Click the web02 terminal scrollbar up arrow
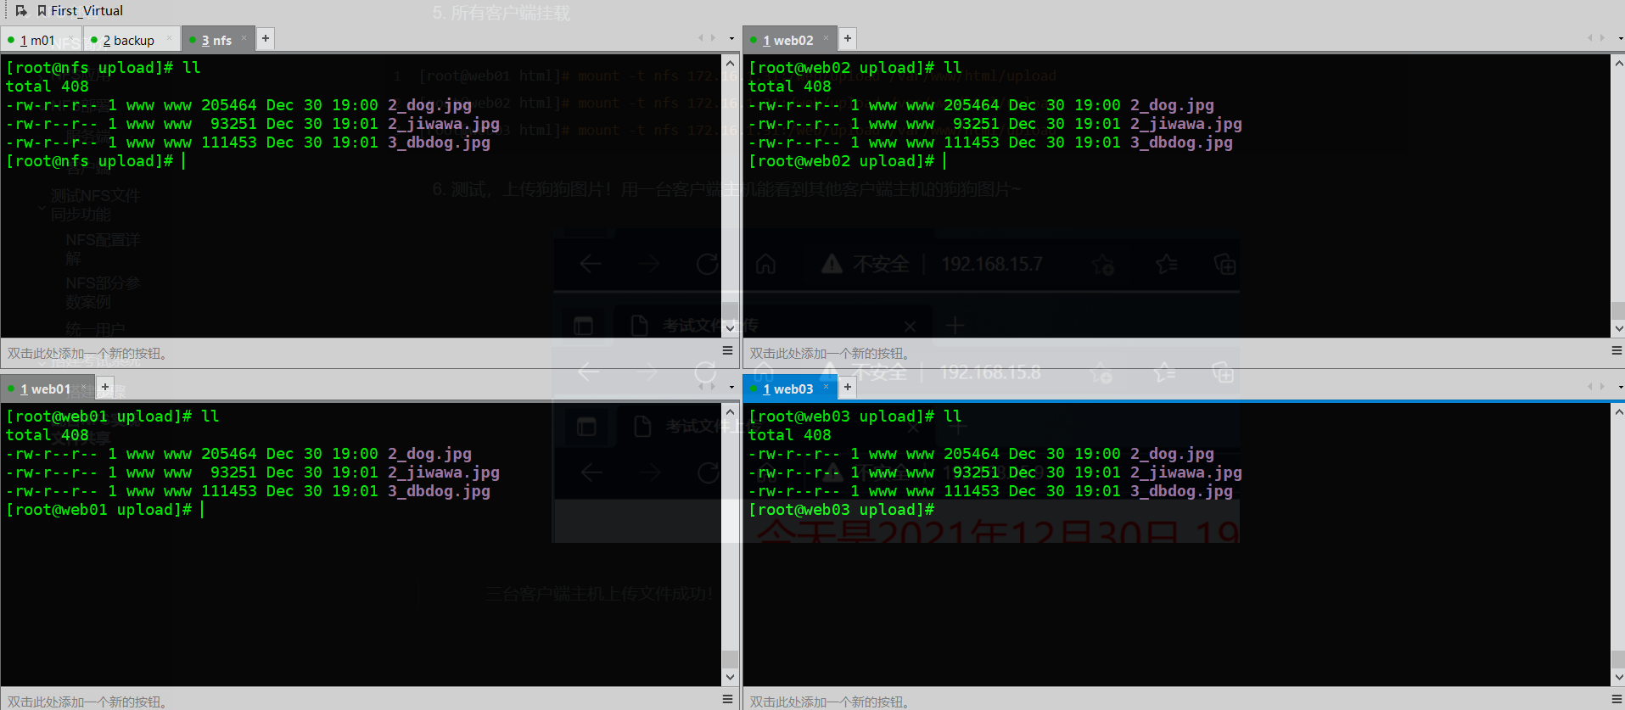Screen dimensions: 1625x710 point(1618,63)
